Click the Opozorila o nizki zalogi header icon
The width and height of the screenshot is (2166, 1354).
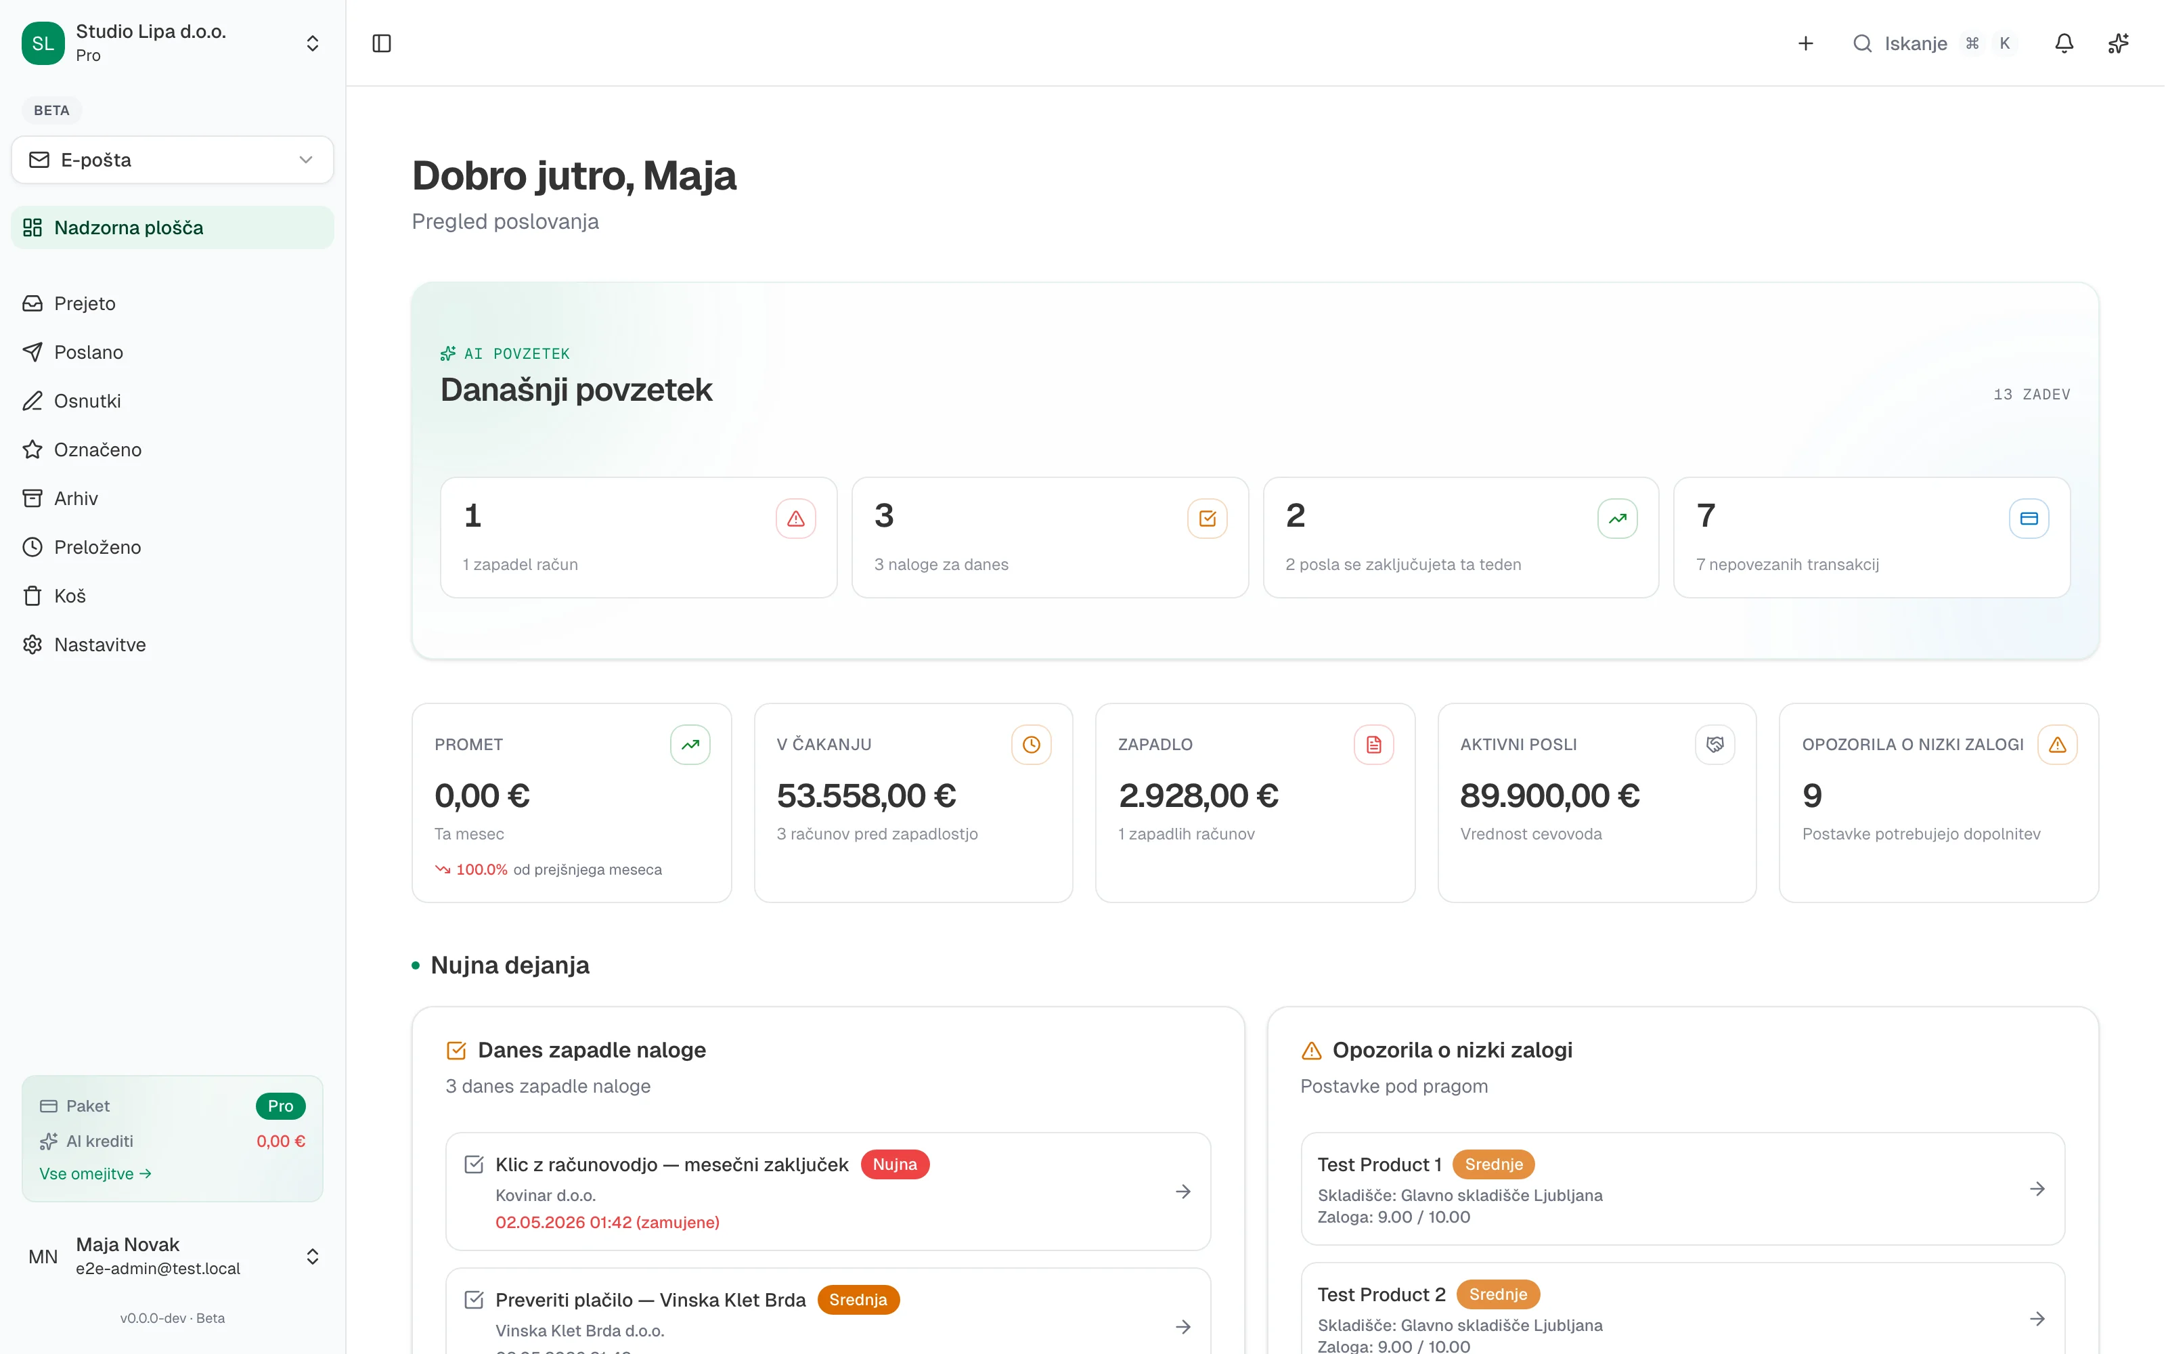[x=1311, y=1049]
